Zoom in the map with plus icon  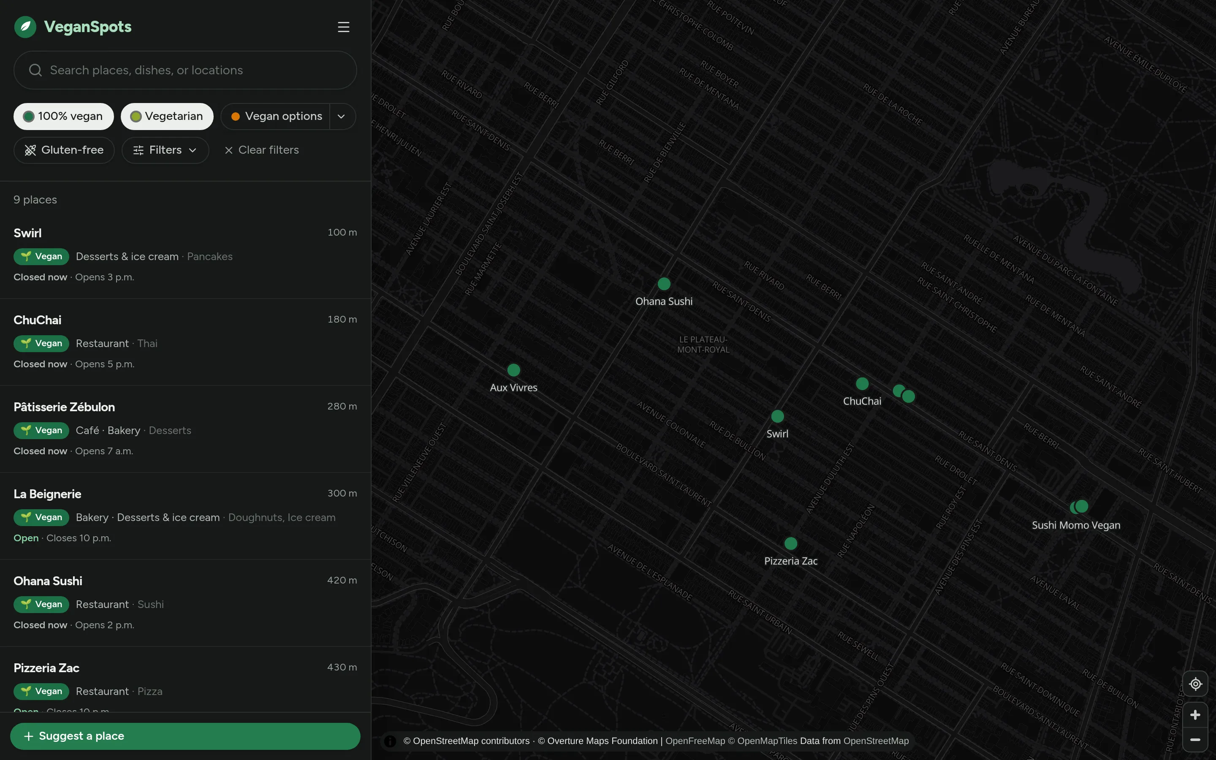click(1195, 715)
